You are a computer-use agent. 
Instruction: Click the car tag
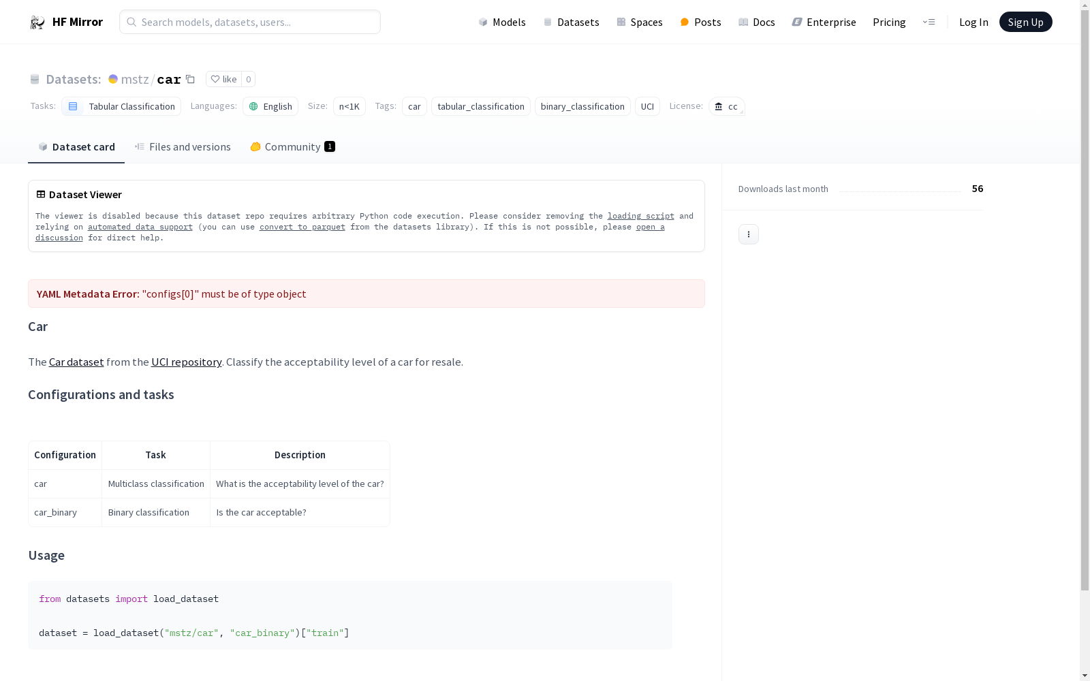click(x=414, y=106)
